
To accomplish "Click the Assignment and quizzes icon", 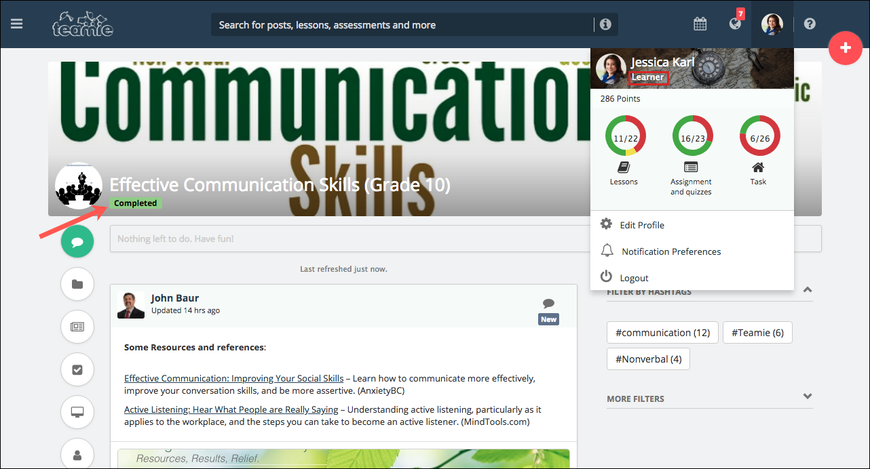I will 691,167.
